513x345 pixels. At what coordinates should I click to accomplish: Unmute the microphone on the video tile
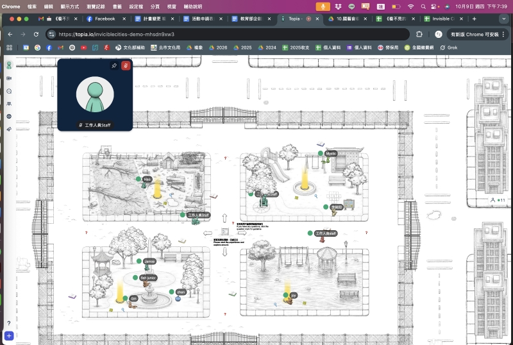126,66
